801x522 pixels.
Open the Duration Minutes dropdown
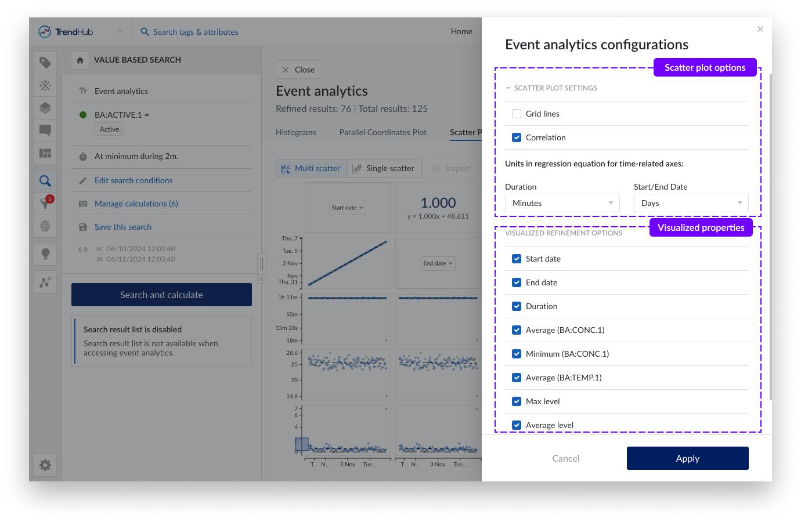coord(562,203)
